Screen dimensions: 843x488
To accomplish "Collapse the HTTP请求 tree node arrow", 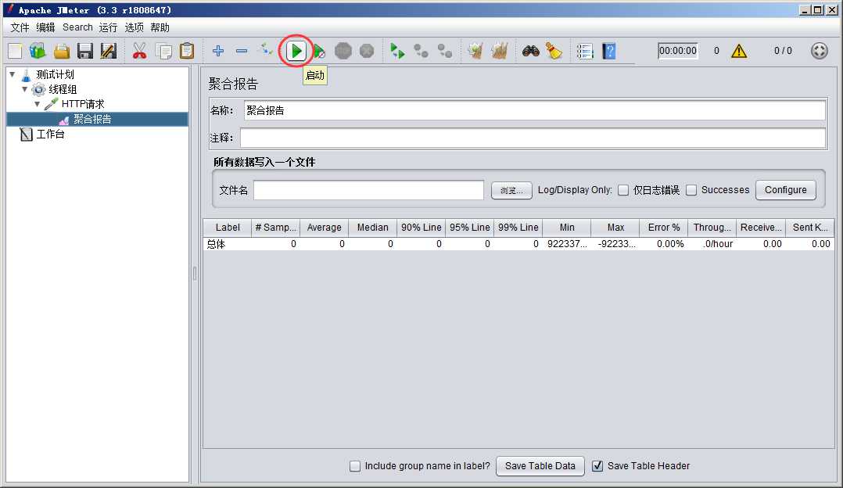I will point(37,104).
